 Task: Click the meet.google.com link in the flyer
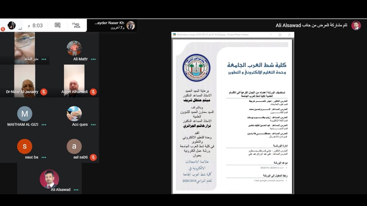point(269,181)
